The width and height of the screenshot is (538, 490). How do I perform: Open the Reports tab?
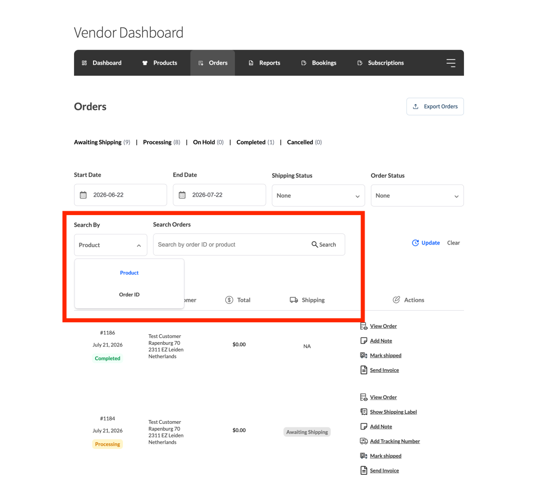(264, 63)
